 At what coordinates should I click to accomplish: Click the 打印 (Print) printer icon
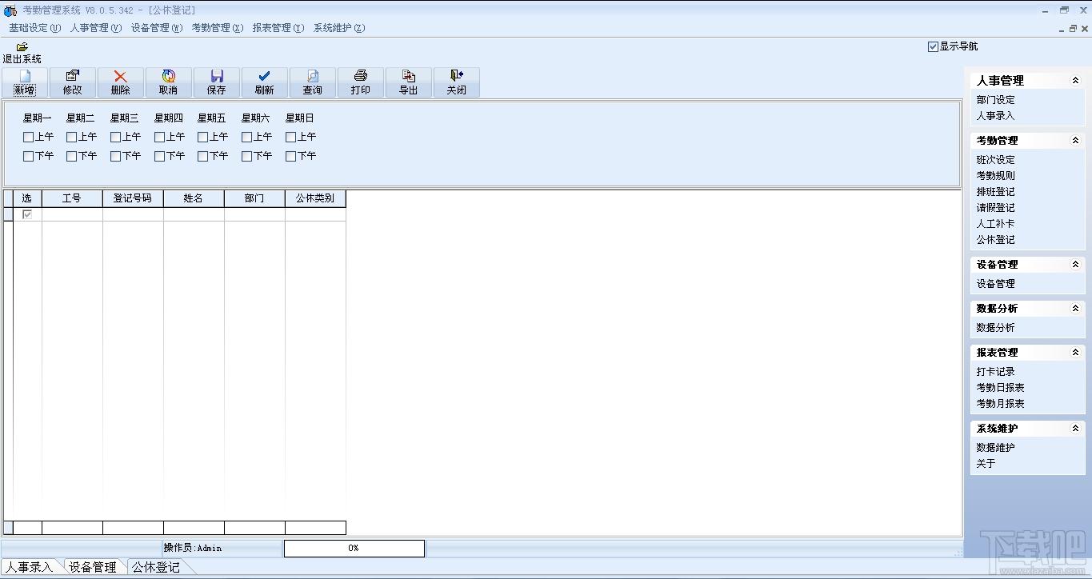(361, 76)
